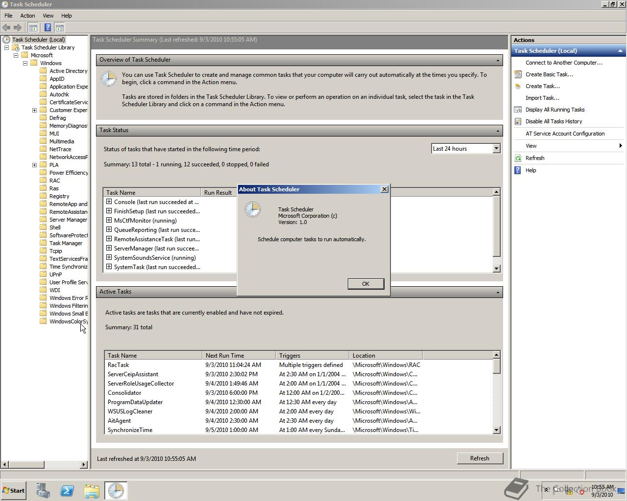Open the View menu
The height and width of the screenshot is (501, 627).
[x=48, y=16]
